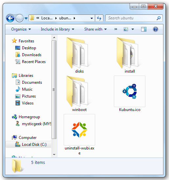The image size is (169, 180).
Task: Click '5 items' details pane text
Action: click(x=38, y=163)
